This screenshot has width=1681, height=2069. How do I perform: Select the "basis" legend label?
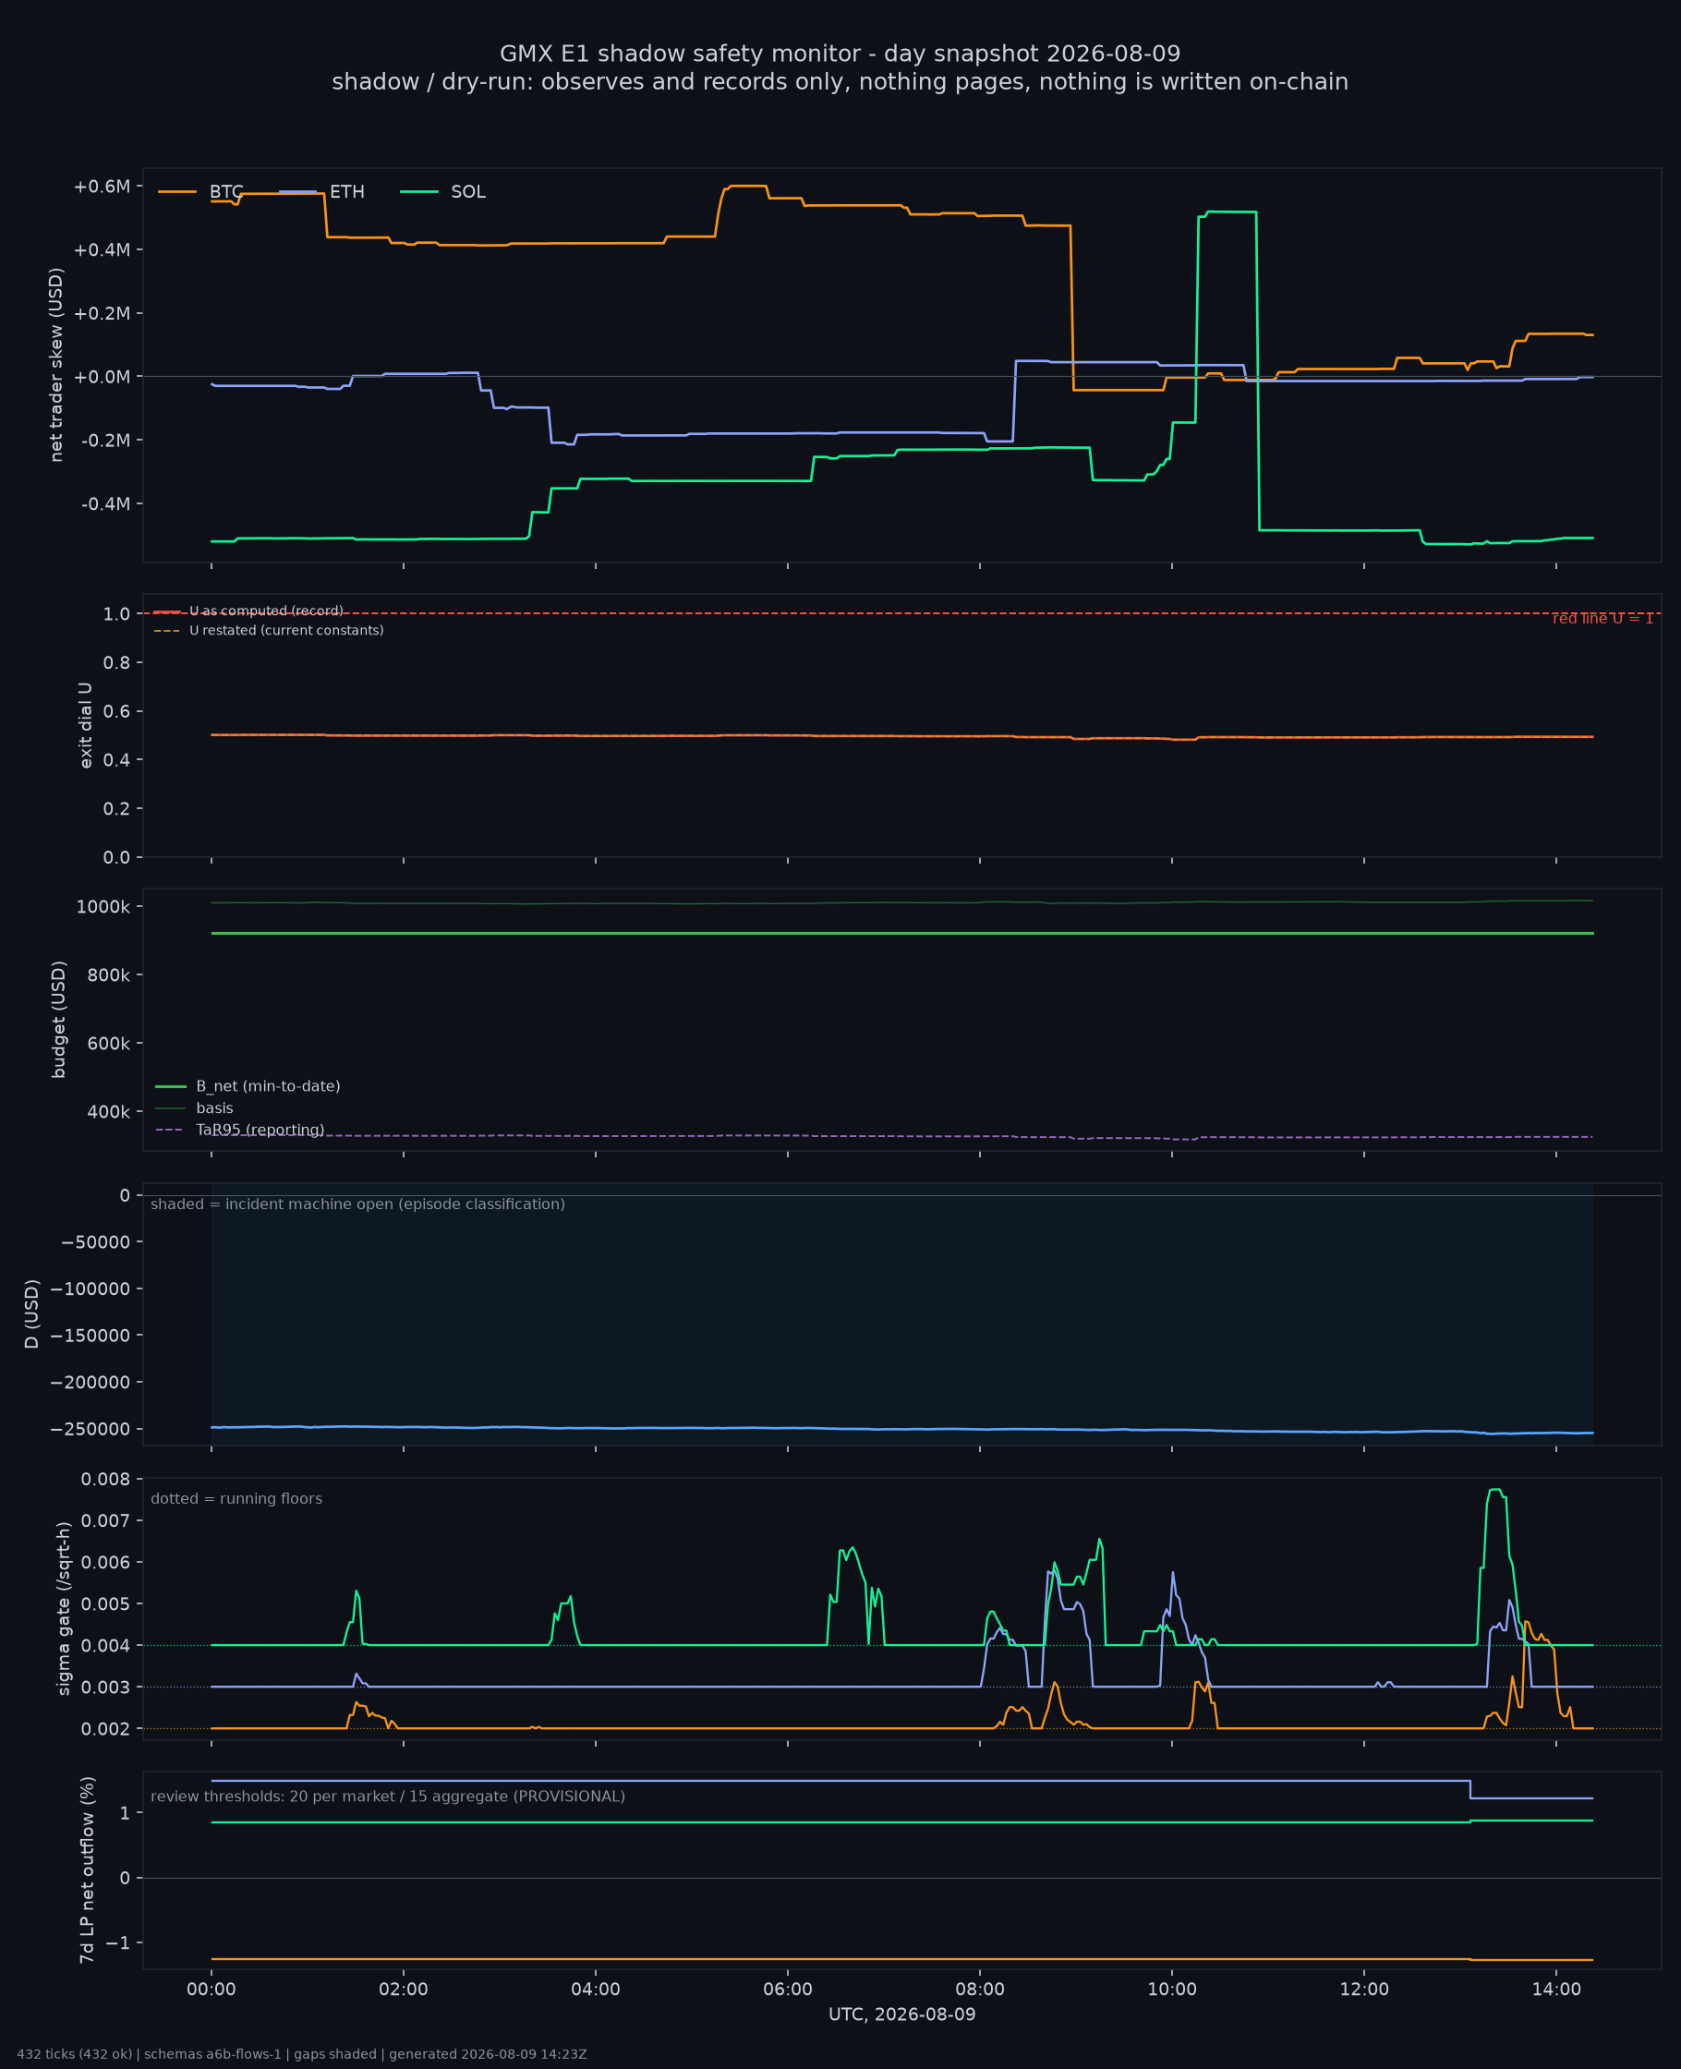(215, 1108)
